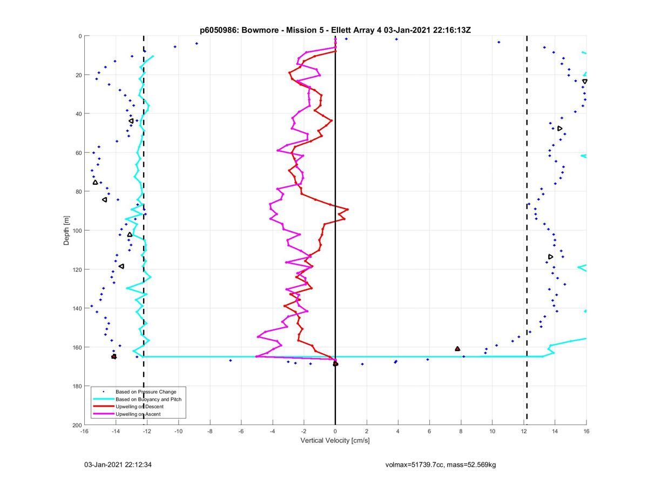This screenshot has width=648, height=478.
Task: Click legend entry 'Based on Pressure Change'
Action: [146, 391]
